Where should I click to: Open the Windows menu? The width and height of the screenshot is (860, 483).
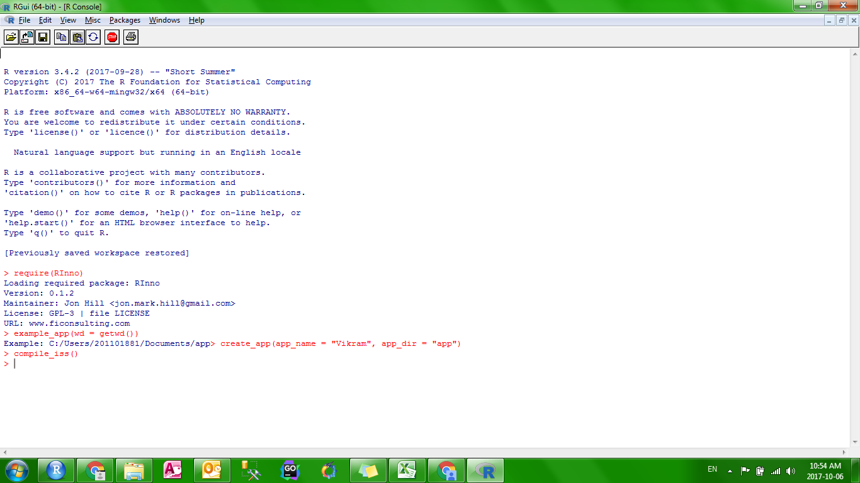click(x=164, y=20)
